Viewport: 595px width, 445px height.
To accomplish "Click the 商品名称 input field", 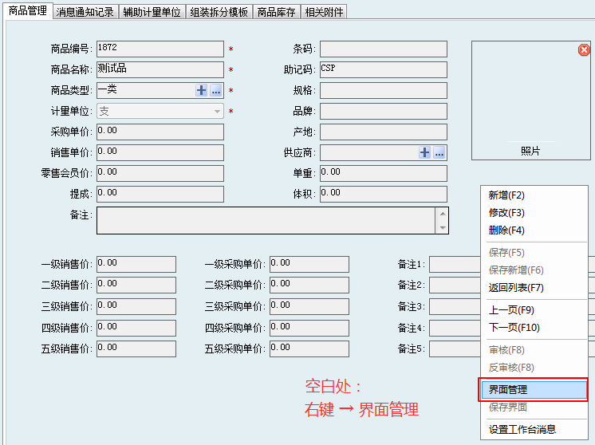I will [x=160, y=70].
